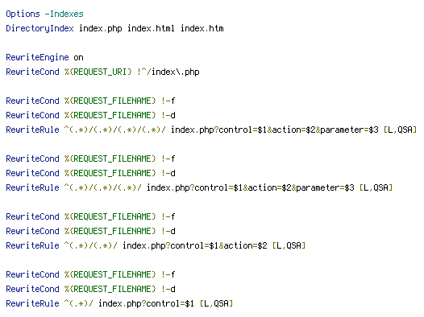
Task: Click the -Indexes option value
Action: tap(64, 14)
